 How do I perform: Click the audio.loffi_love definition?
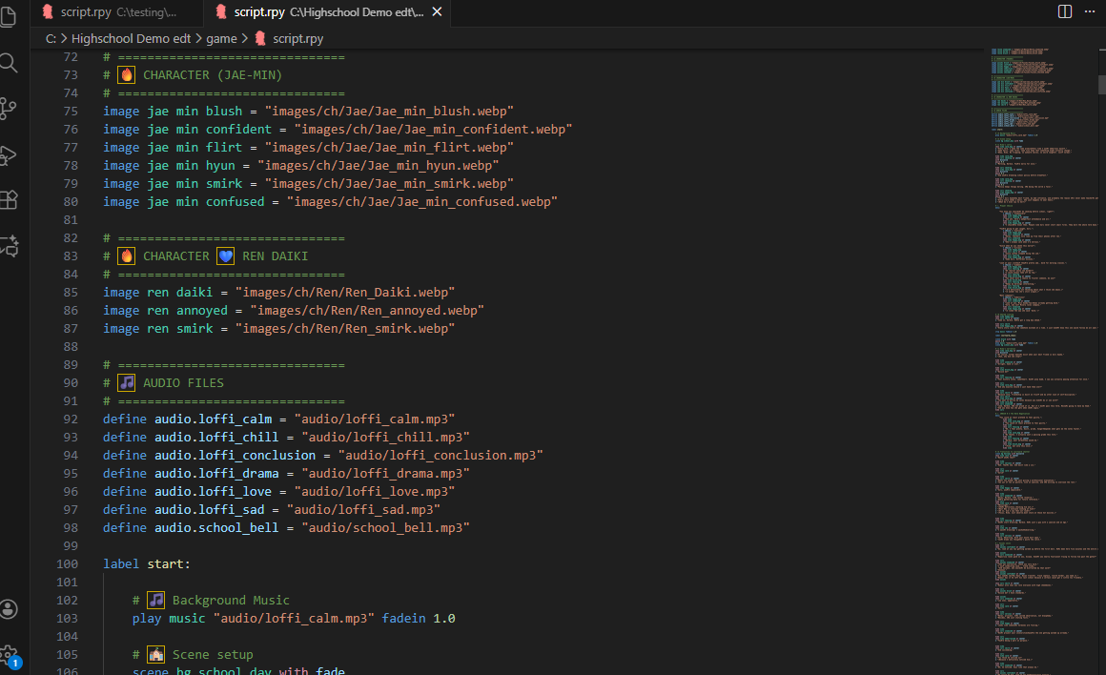[213, 492]
